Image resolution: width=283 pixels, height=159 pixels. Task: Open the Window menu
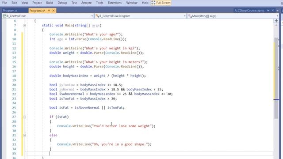coord(132,3)
